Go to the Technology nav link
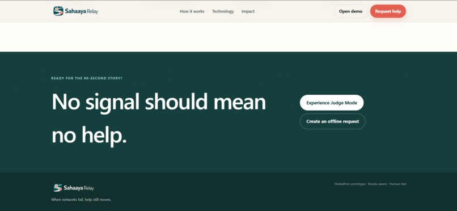Viewport: 457px width, 211px height. coord(223,11)
